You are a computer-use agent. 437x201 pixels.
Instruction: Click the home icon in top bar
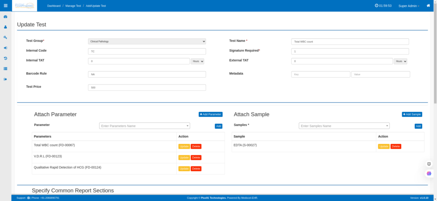click(428, 6)
